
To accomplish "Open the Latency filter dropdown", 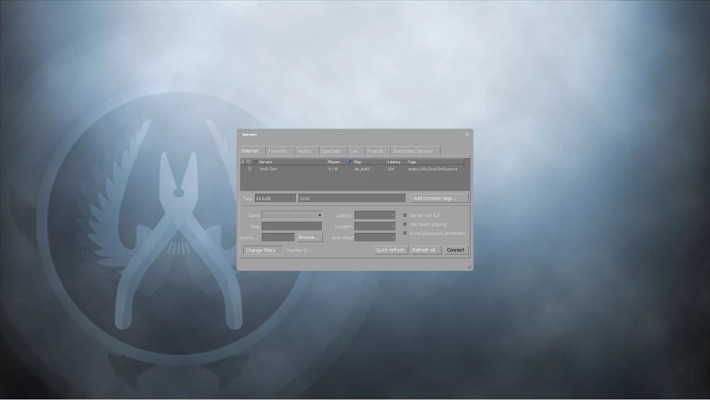I will [x=375, y=216].
